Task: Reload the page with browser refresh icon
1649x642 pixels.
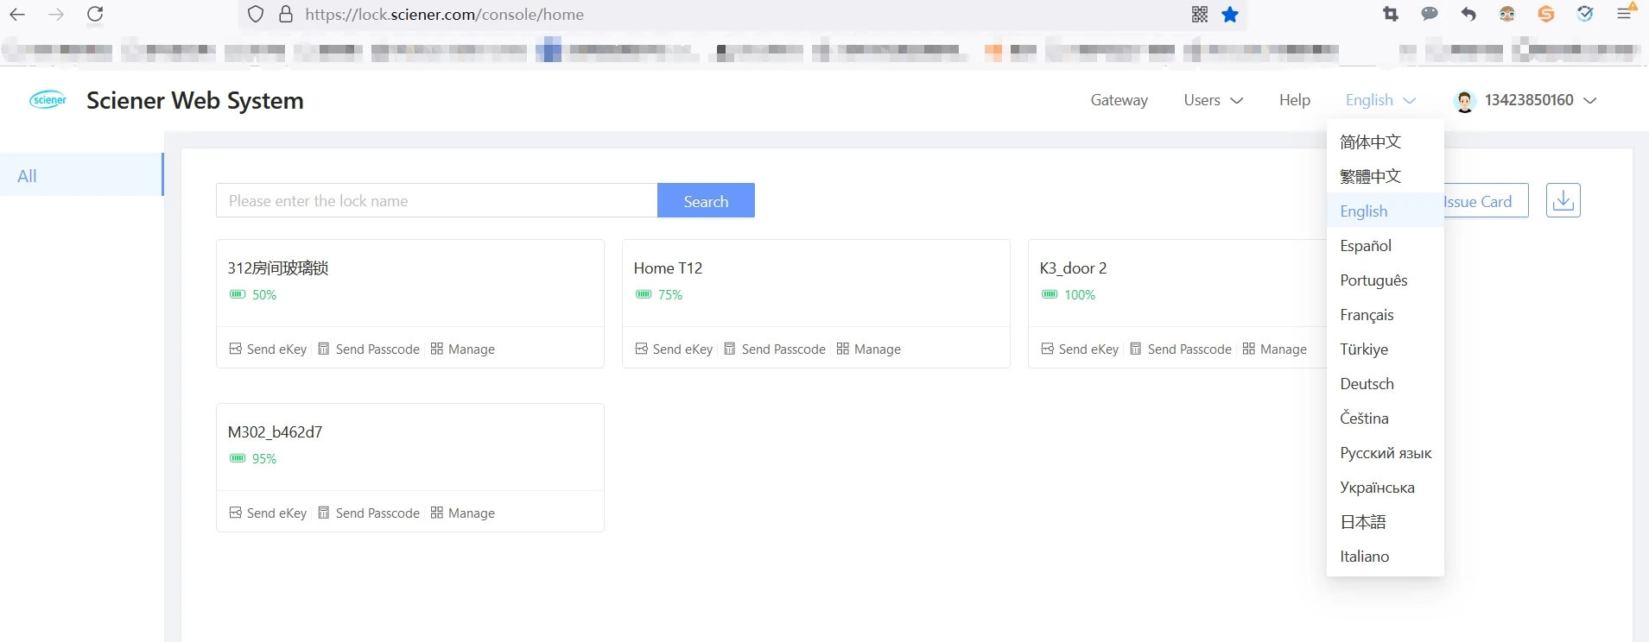Action: coord(95,15)
